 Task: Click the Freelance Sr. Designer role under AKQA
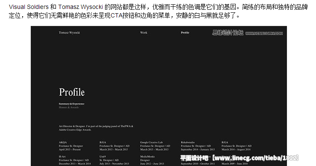(x=71, y=146)
